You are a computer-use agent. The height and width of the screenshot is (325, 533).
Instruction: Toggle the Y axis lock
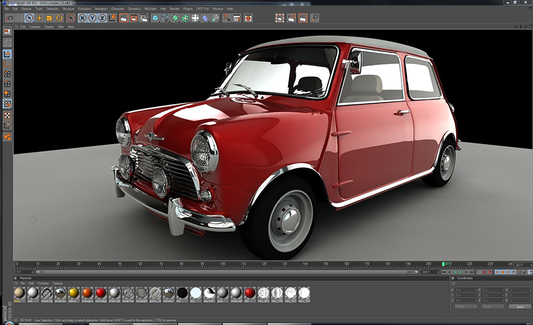pos(92,18)
